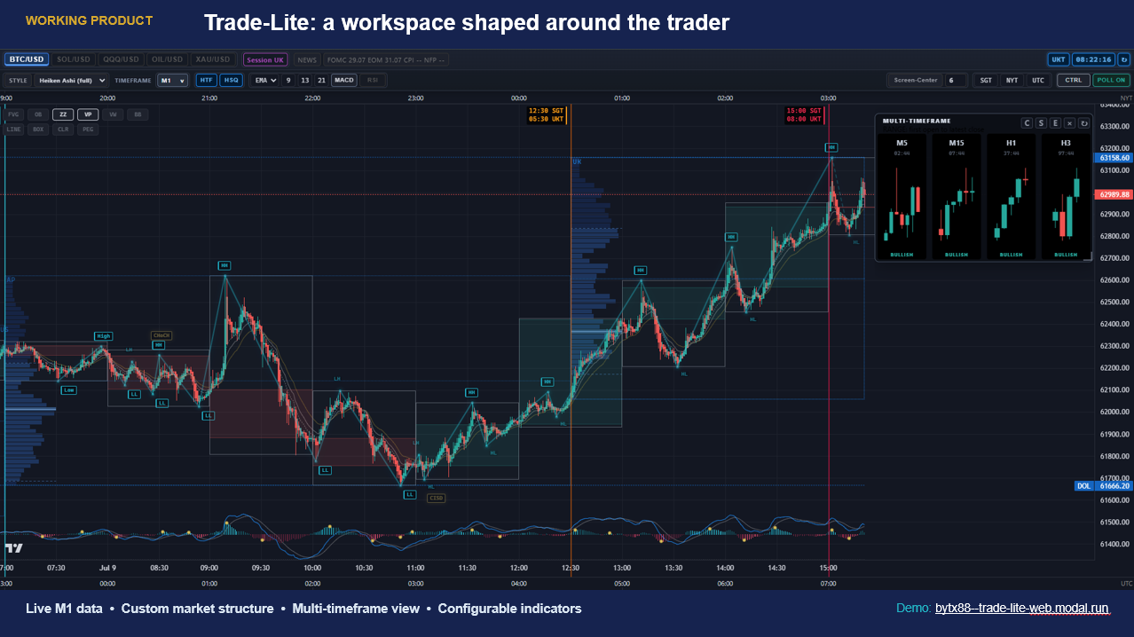Image resolution: width=1134 pixels, height=637 pixels.
Task: Toggle the MACD indicator
Action: pos(344,80)
